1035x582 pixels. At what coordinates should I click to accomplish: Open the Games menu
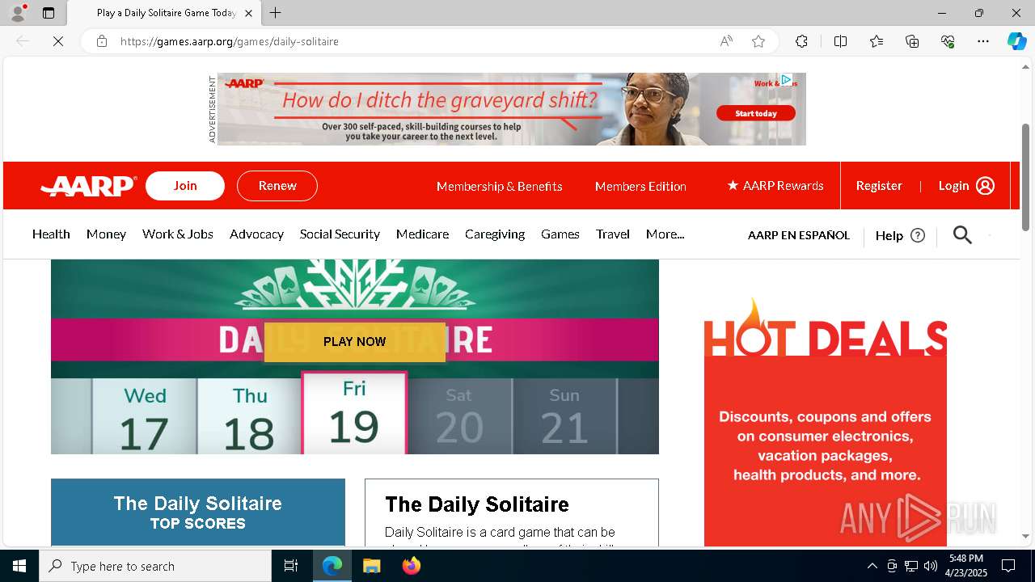(560, 234)
